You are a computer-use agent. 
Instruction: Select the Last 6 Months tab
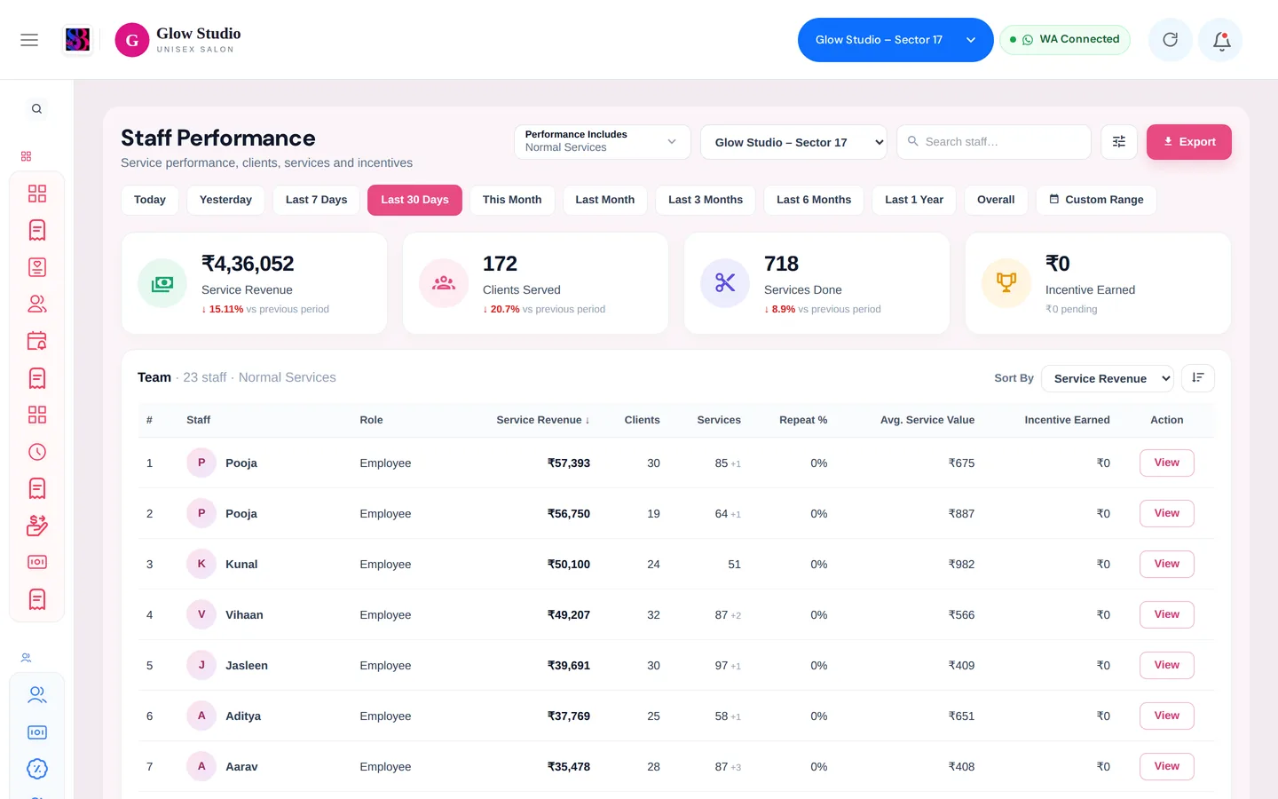(x=814, y=200)
